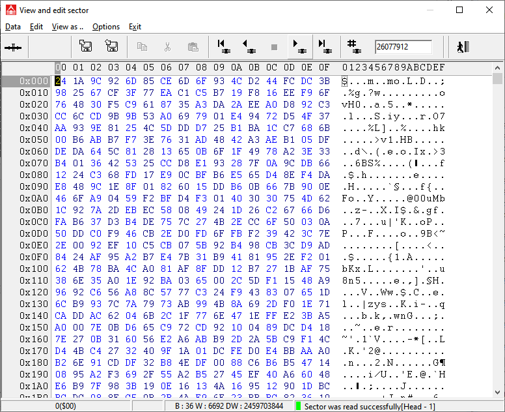The image size is (505, 412).
Task: Click the Paste clipboard icon
Action: [193, 47]
